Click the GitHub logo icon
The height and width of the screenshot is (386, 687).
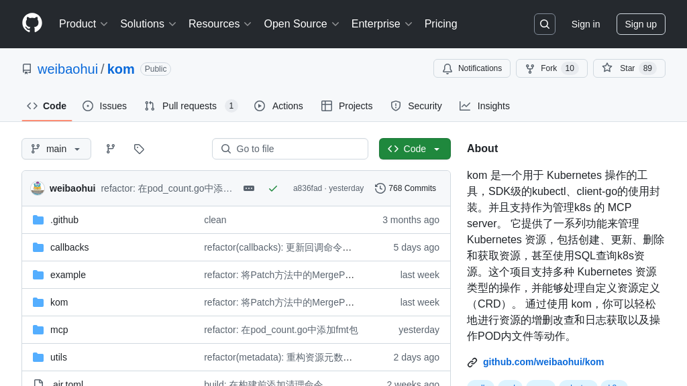pyautogui.click(x=32, y=23)
